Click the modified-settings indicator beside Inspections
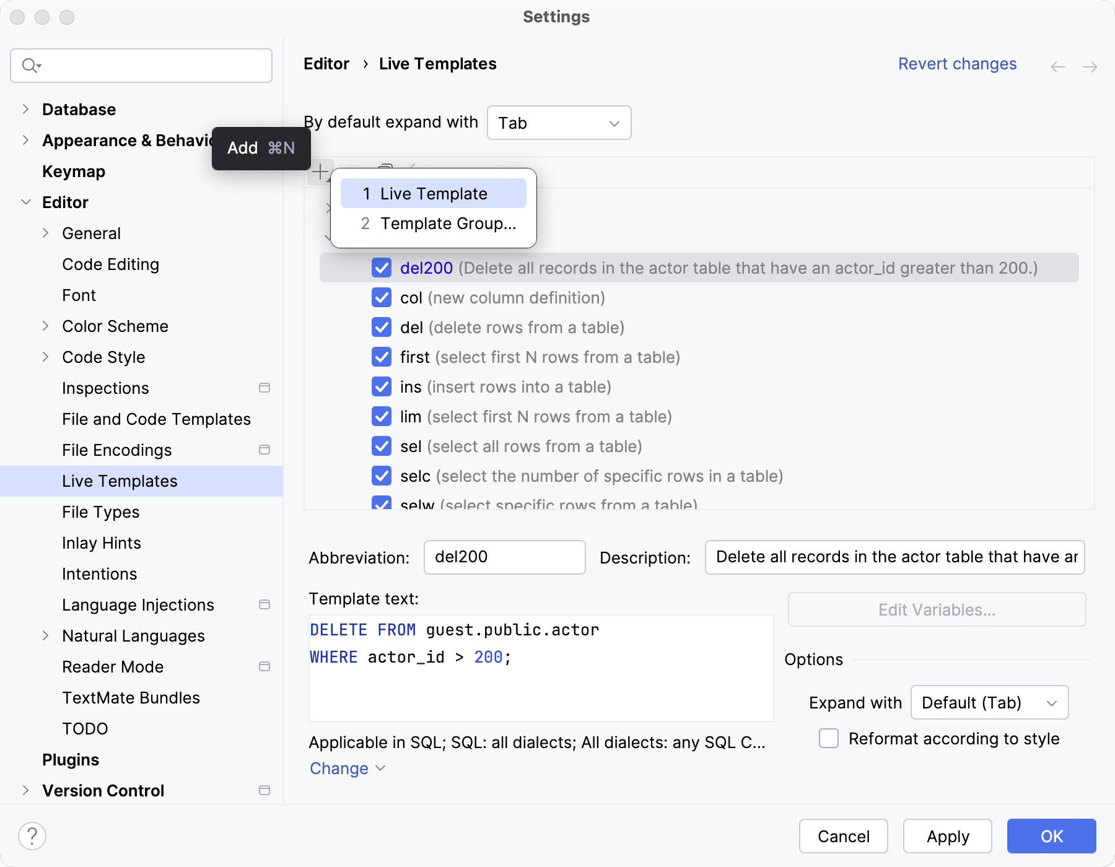 coord(265,388)
